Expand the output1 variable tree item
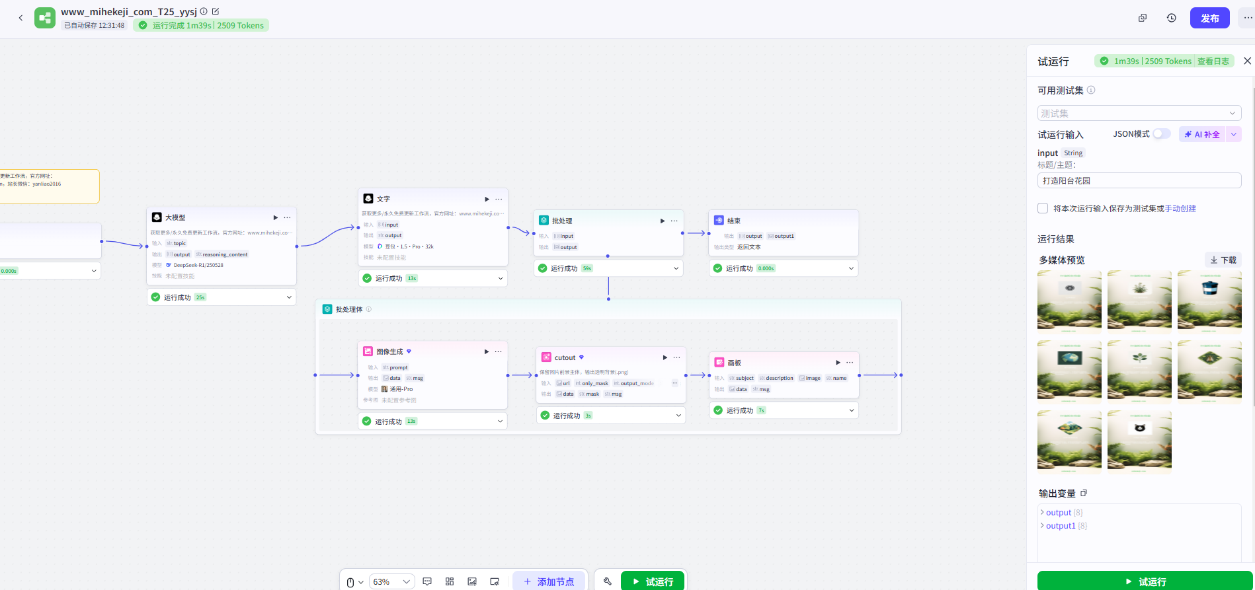1255x590 pixels. click(x=1043, y=526)
